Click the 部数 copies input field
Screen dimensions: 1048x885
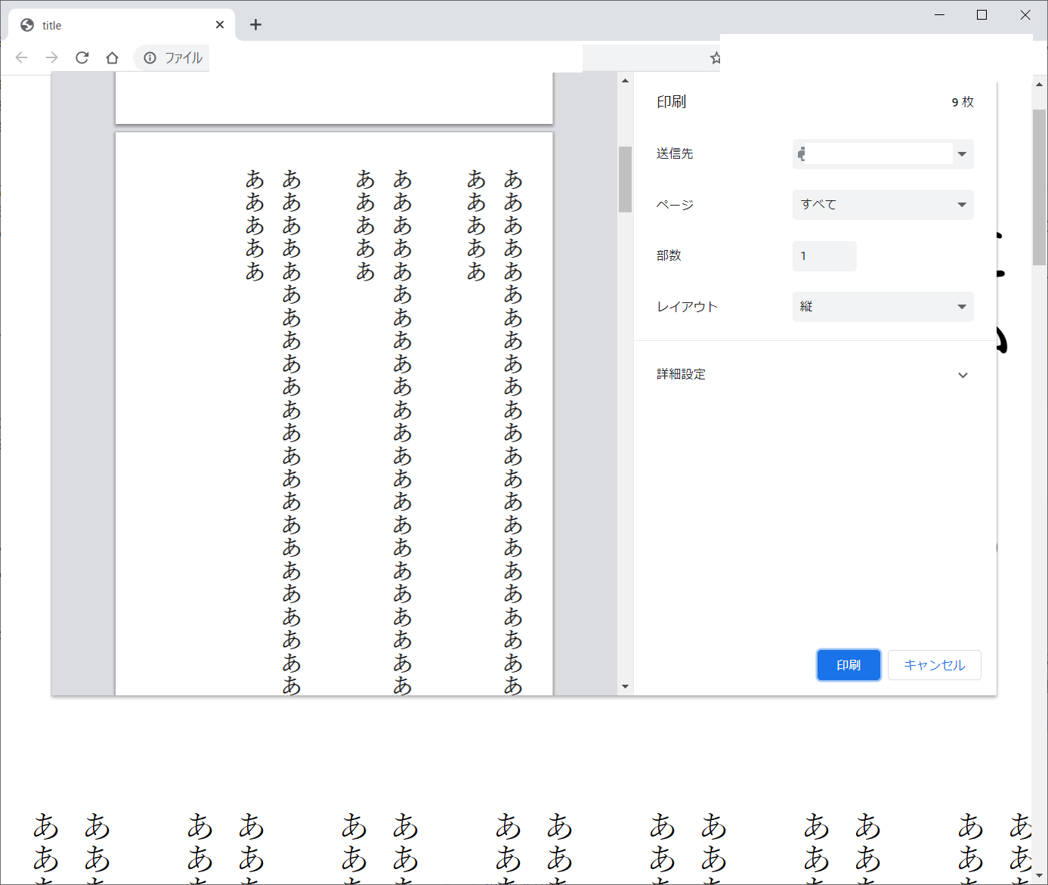click(x=824, y=256)
